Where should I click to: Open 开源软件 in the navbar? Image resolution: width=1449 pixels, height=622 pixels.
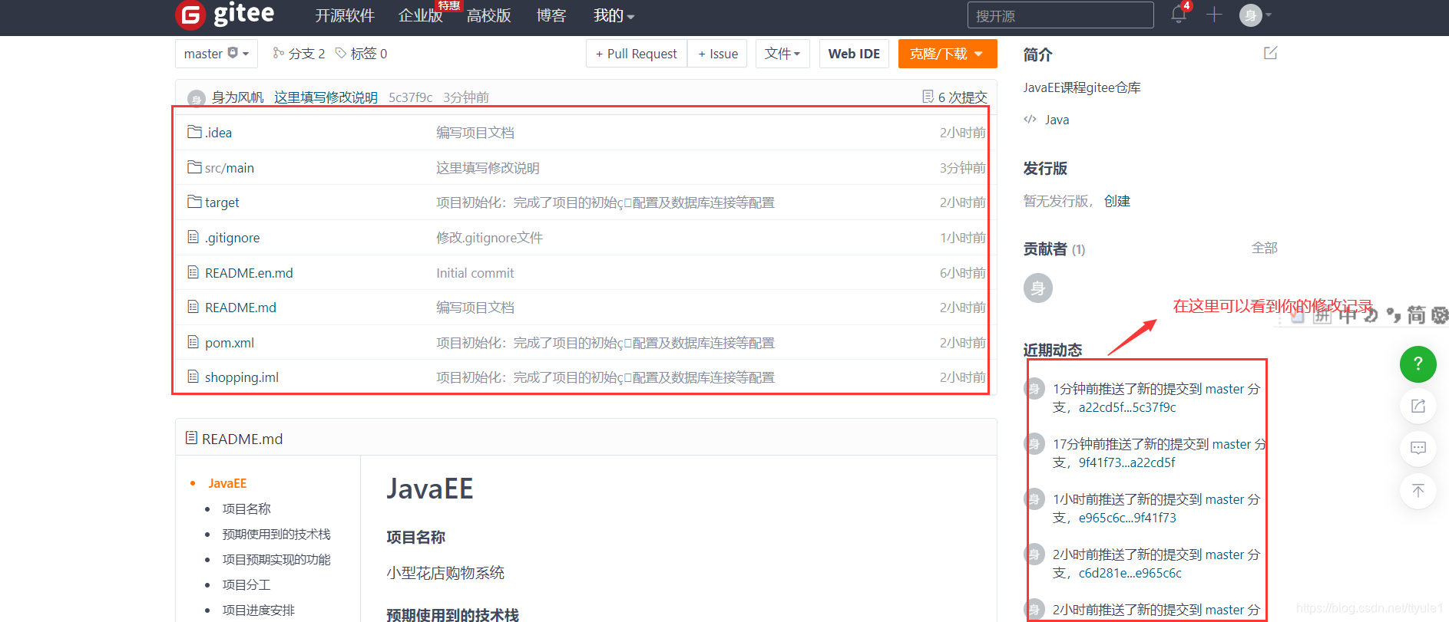click(345, 15)
